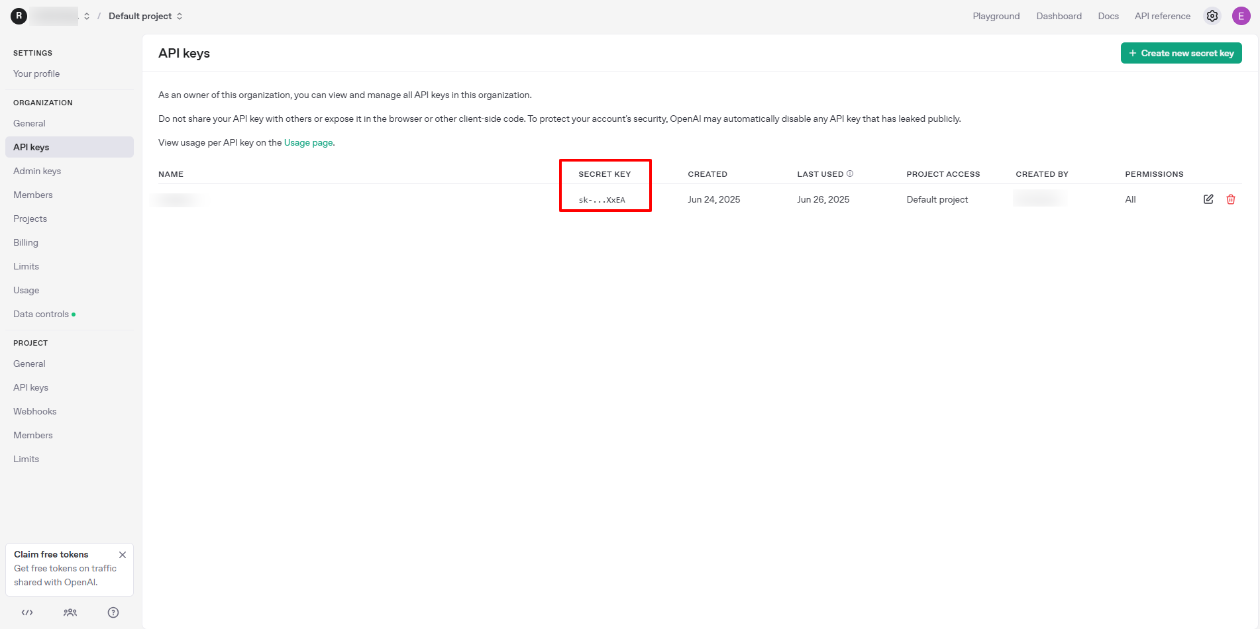Screen dimensions: 1260x629
Task: Open project API keys page
Action: pos(70,387)
